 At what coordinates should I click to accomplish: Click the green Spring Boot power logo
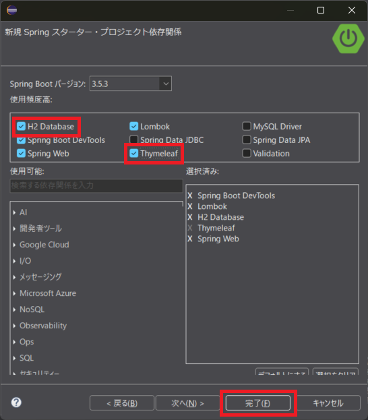click(348, 38)
